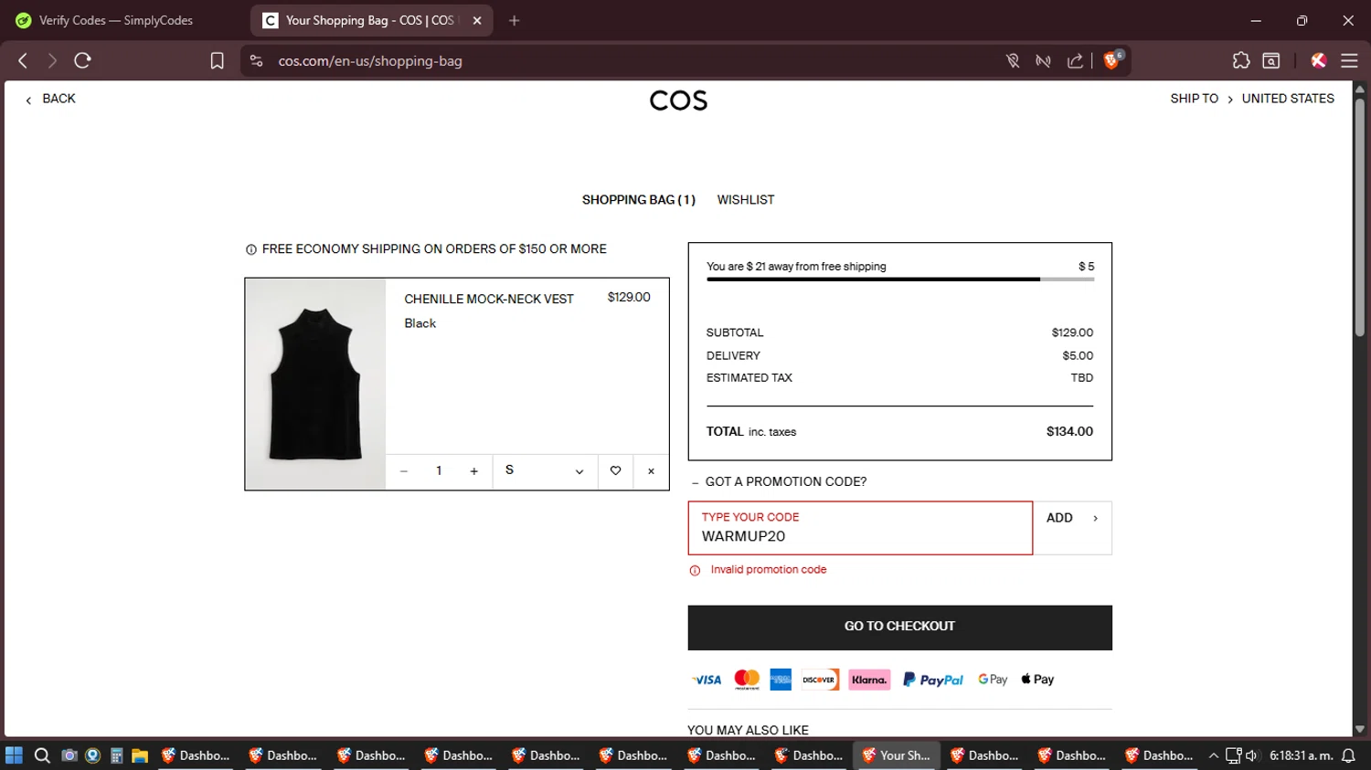
Task: Click the Invalid promotion code error icon
Action: pyautogui.click(x=695, y=570)
